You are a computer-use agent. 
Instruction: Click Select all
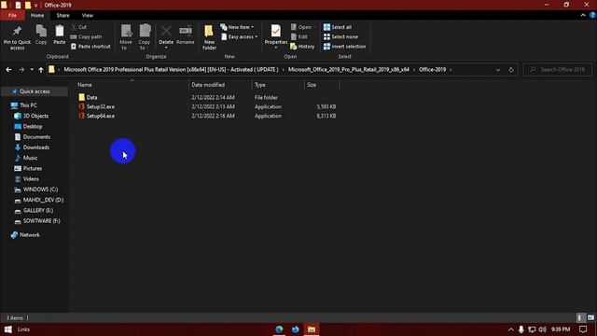click(x=338, y=27)
